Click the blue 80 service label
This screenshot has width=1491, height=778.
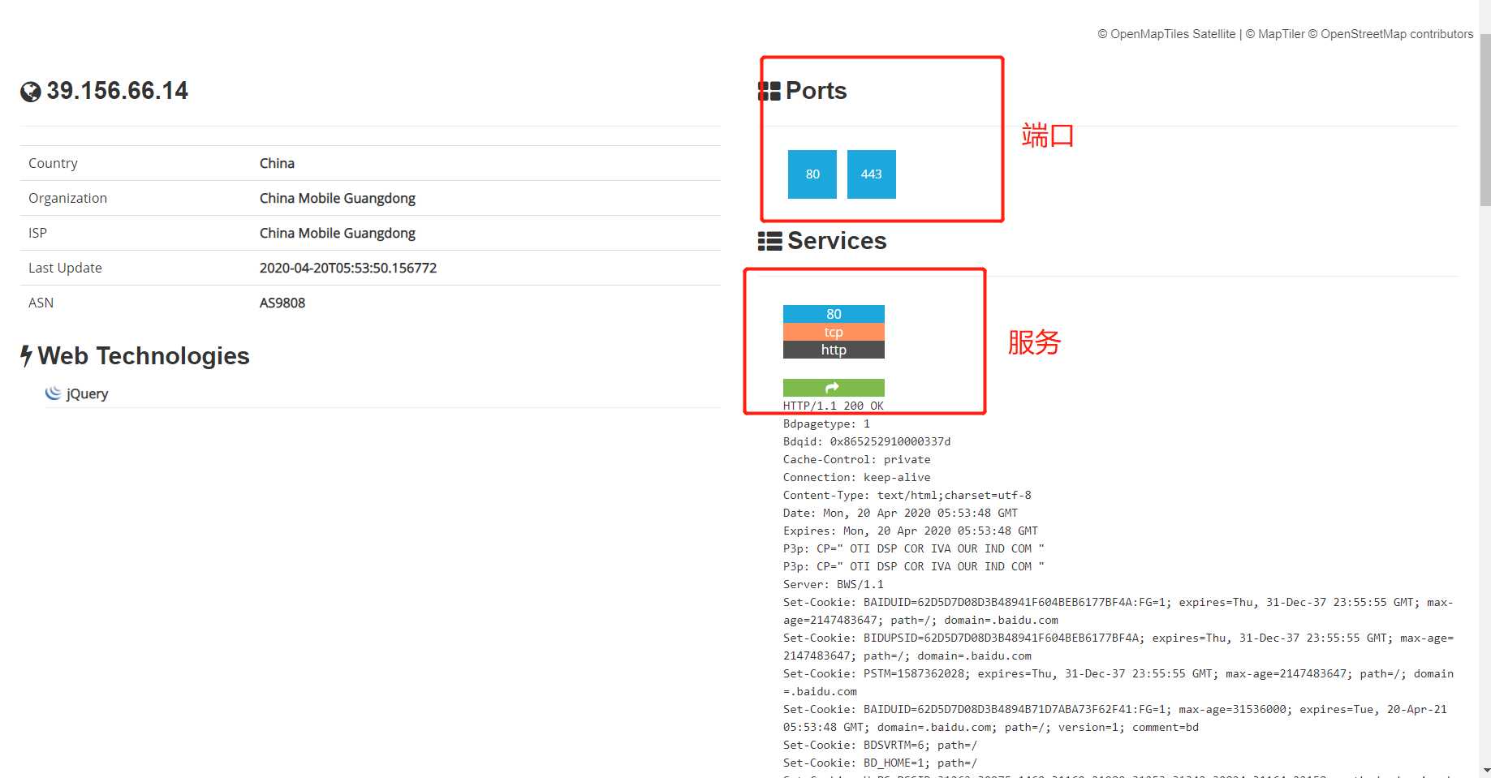[x=834, y=314]
